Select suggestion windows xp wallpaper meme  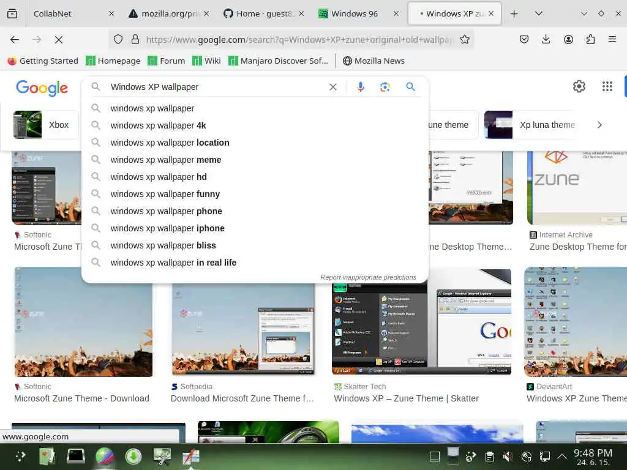click(255, 160)
